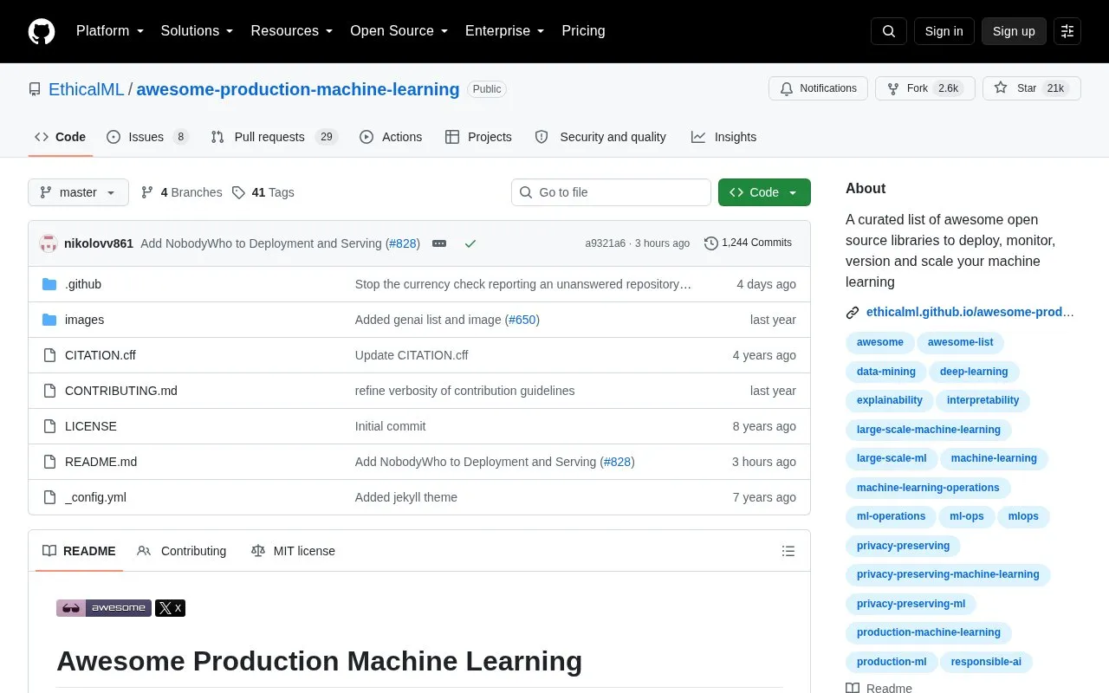This screenshot has width=1109, height=693.
Task: Open the 4 Branches link
Action: point(181,192)
